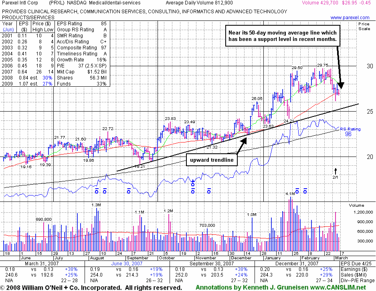Click the Mkt Cap $1.52 Bil row
Viewport: 376px width, 291px height.
click(x=81, y=71)
